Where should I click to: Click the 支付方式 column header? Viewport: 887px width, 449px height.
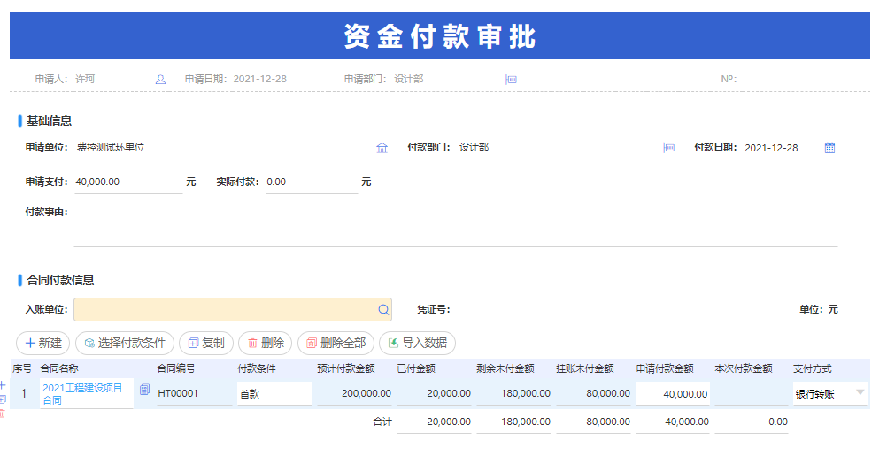point(813,368)
